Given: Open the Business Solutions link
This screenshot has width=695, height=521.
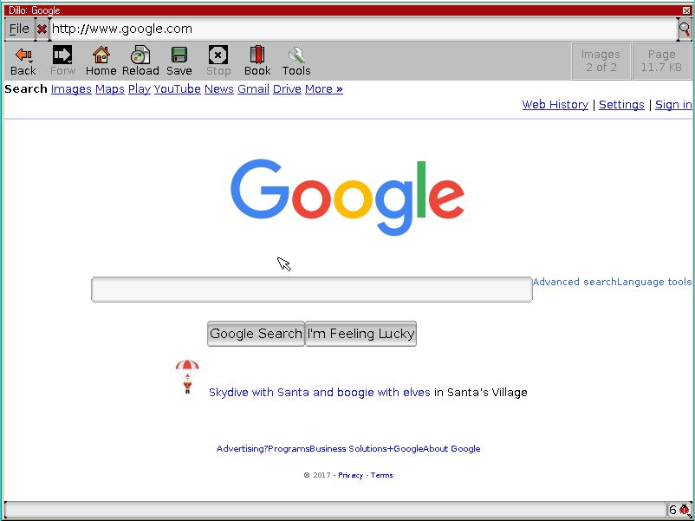Looking at the screenshot, I should tap(348, 449).
